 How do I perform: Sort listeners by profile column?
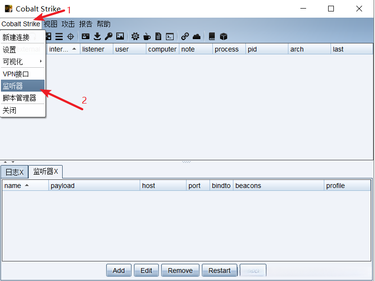point(347,186)
